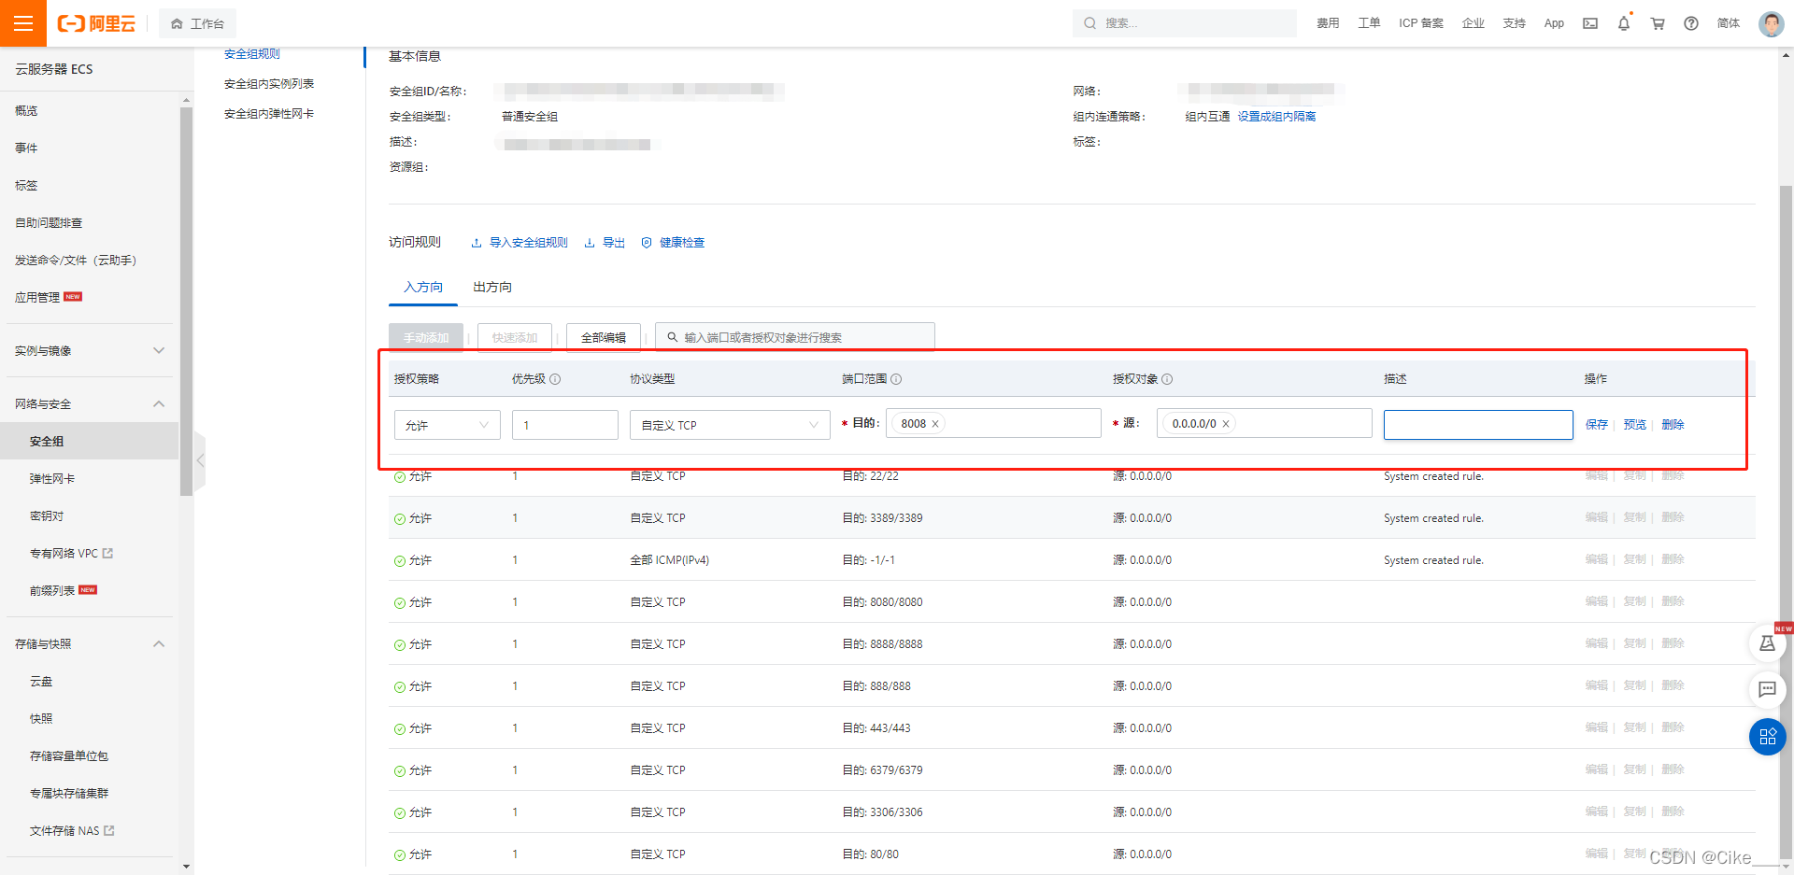
Task: Open 文件存储 NAS external link
Action: click(x=109, y=830)
